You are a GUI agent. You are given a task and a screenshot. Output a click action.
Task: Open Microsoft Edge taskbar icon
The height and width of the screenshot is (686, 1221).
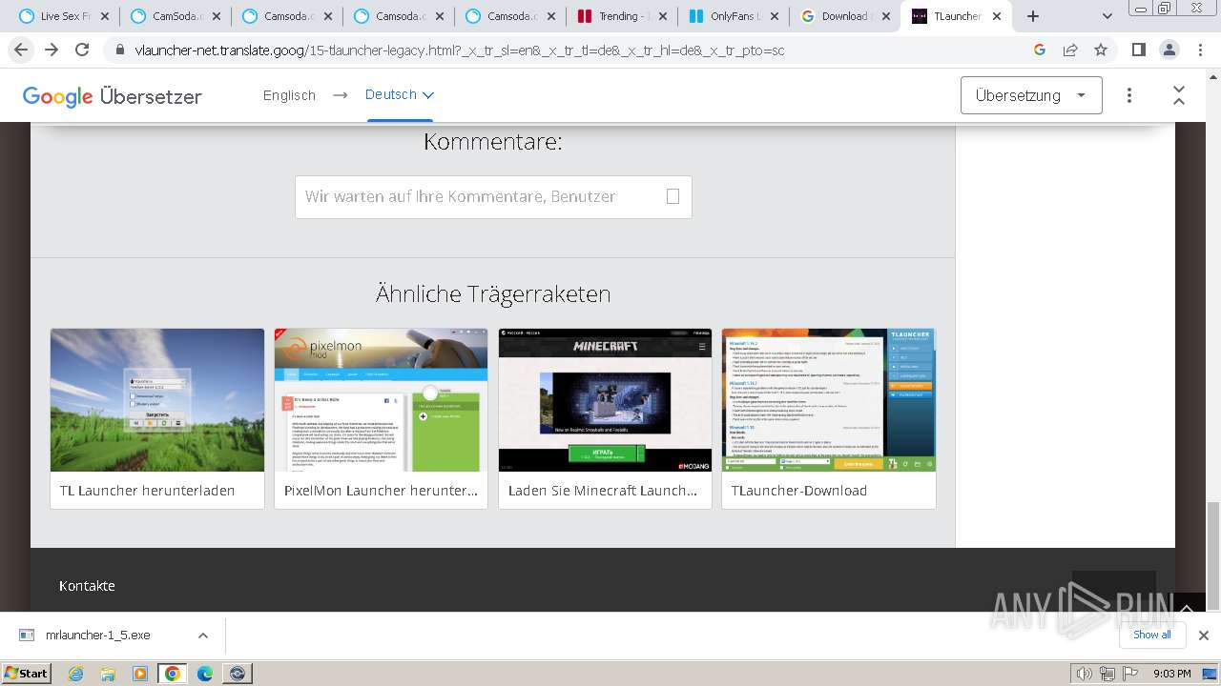coord(204,674)
